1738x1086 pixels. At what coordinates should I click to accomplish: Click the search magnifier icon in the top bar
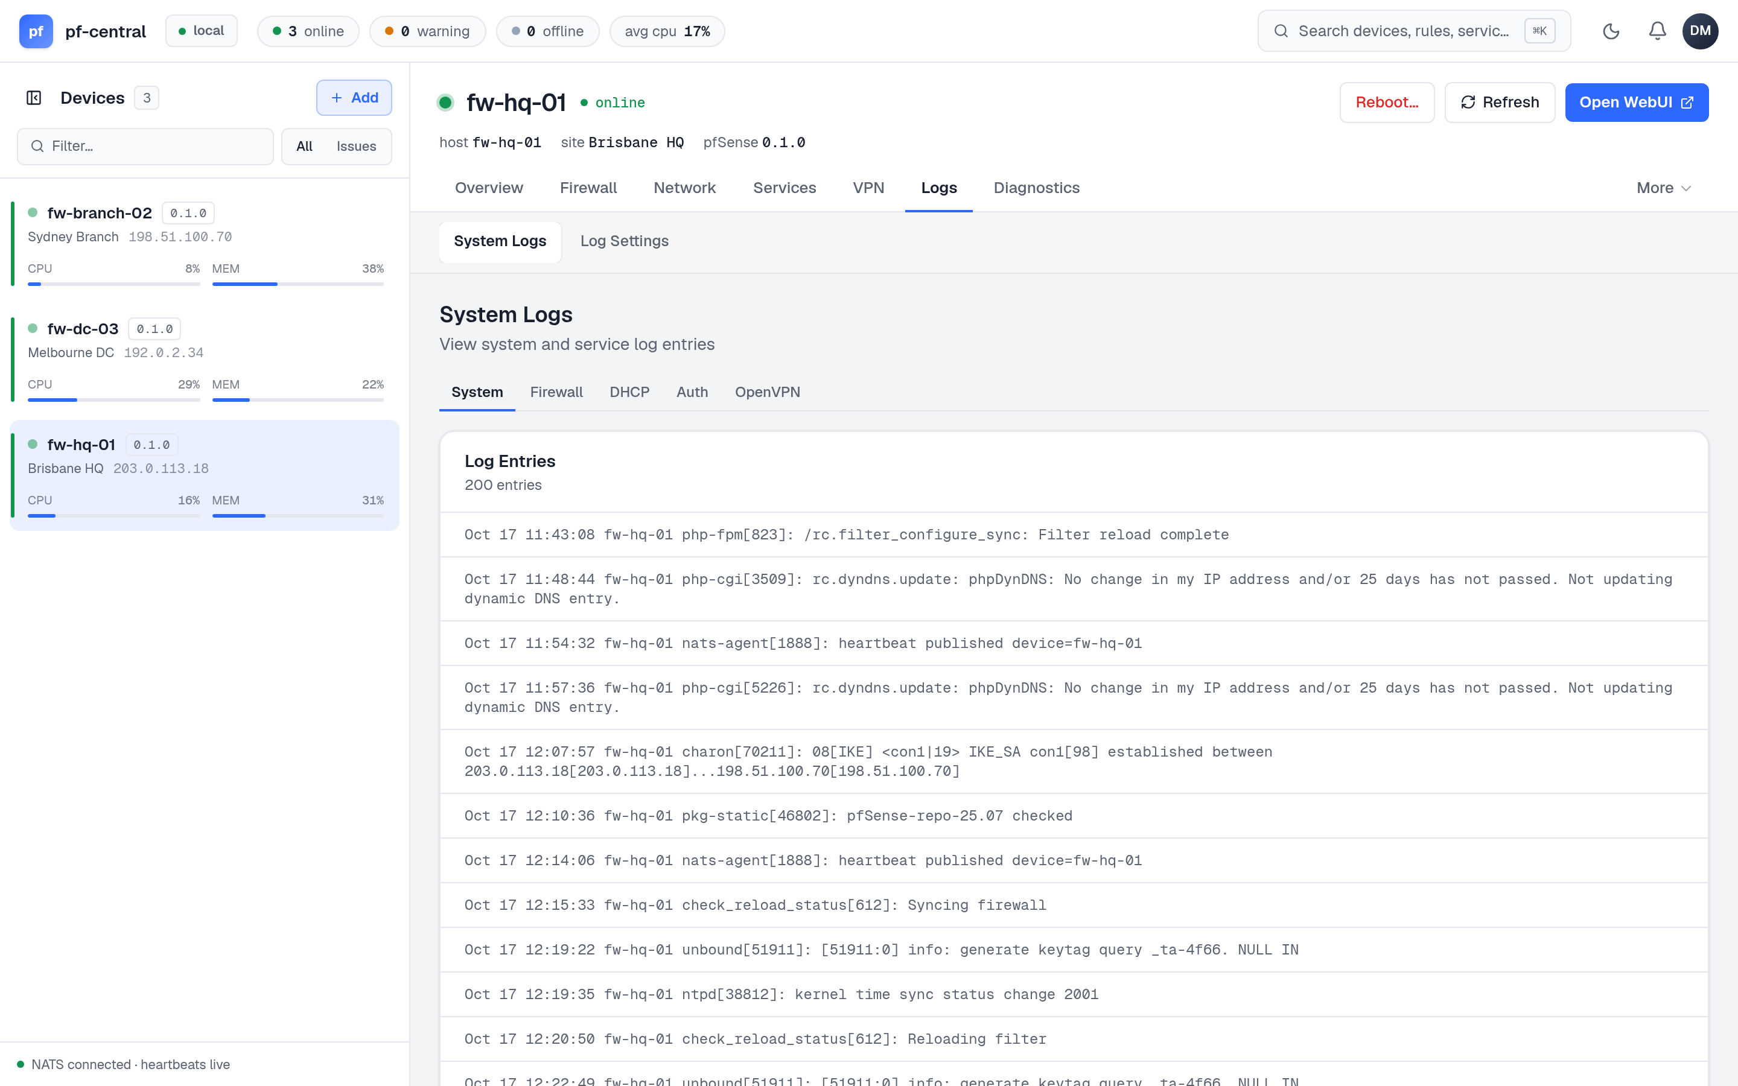[1281, 31]
